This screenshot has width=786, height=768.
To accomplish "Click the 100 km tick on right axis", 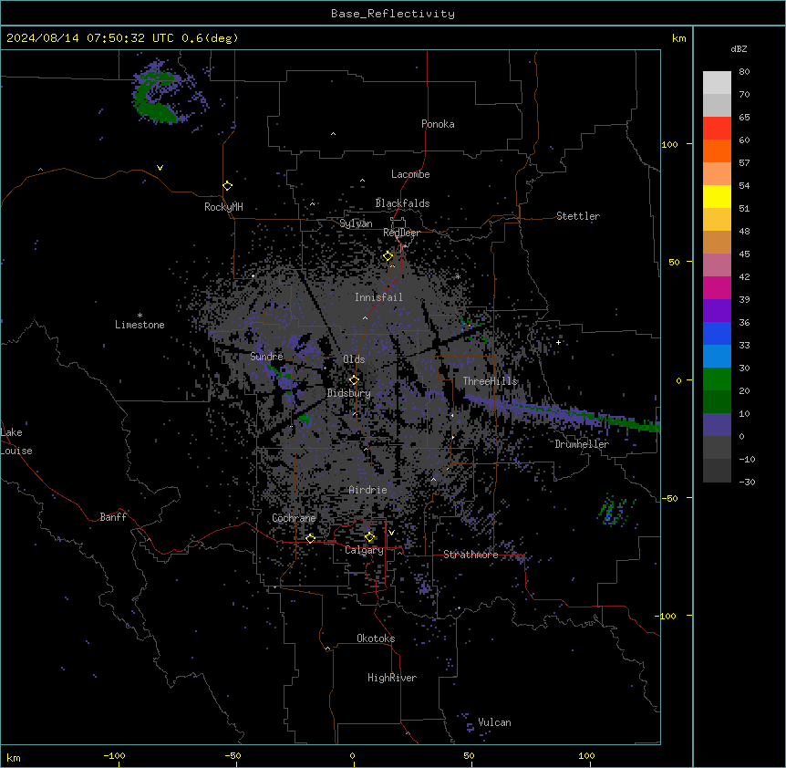I will pyautogui.click(x=669, y=144).
